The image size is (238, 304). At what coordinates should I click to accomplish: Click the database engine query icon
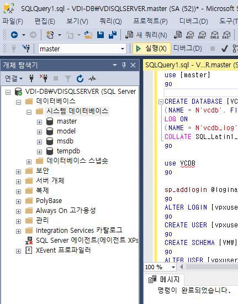(x=178, y=35)
